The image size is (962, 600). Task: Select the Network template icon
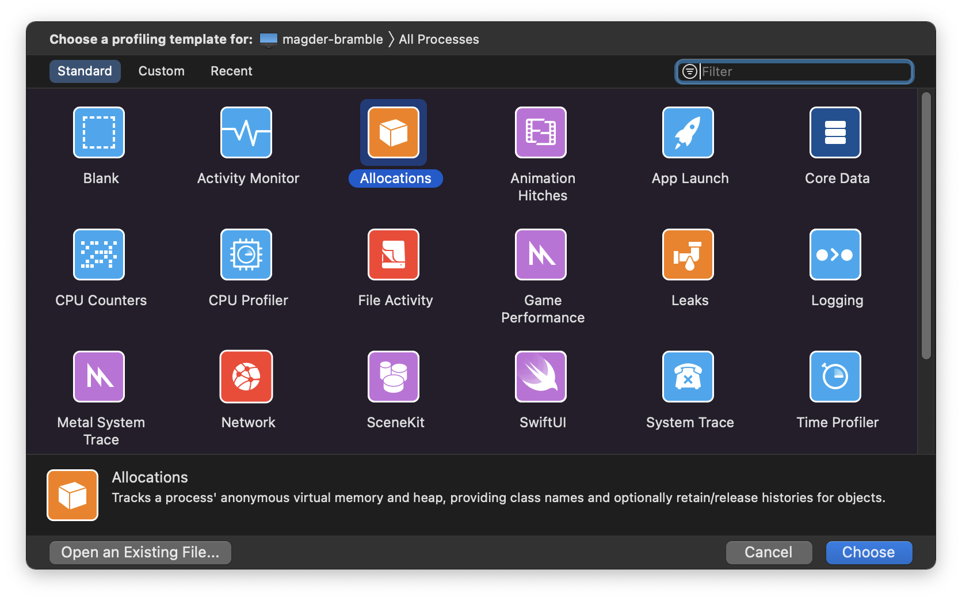(x=246, y=377)
